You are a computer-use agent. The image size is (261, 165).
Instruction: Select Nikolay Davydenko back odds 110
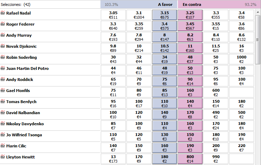point(164,126)
